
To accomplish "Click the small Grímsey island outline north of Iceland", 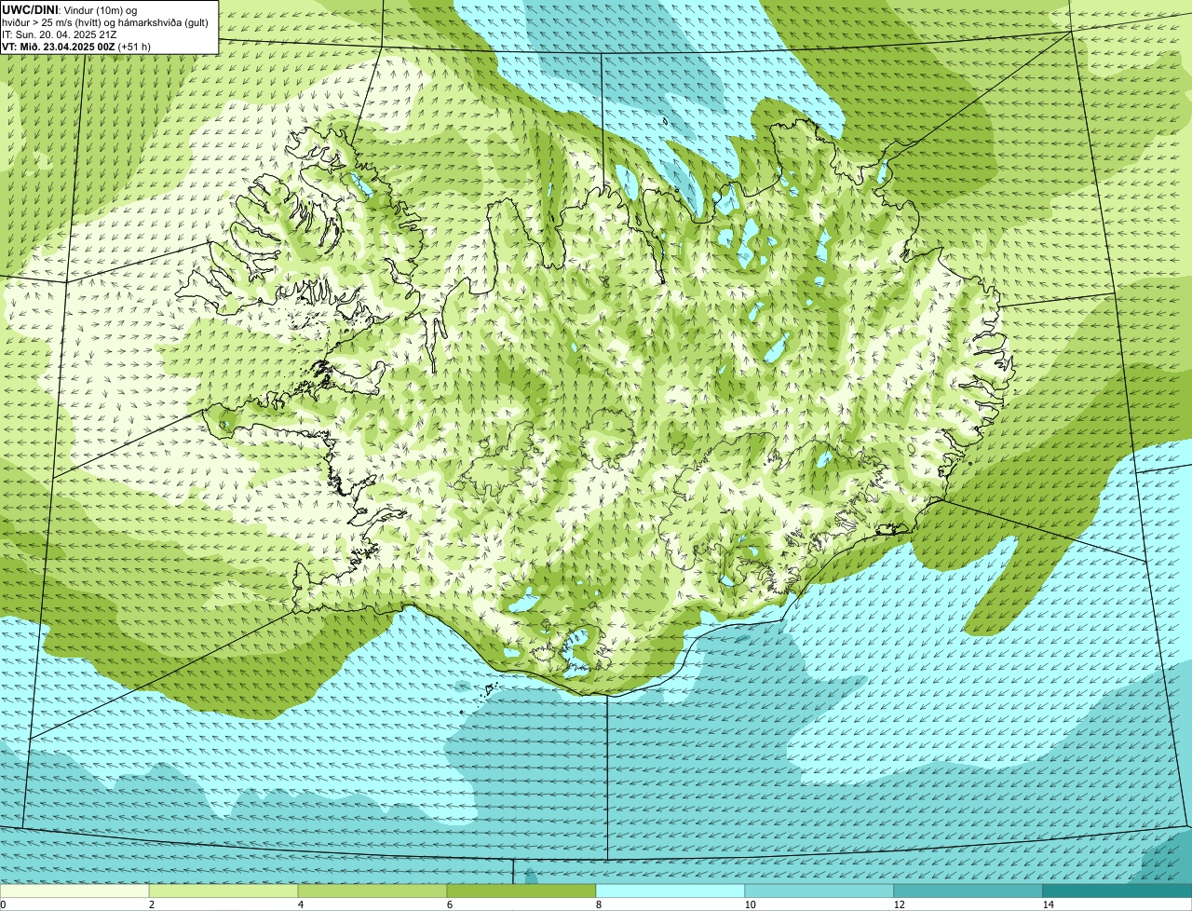I will pos(665,121).
